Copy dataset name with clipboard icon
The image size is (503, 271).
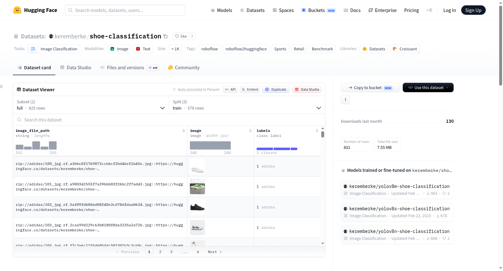coord(165,36)
